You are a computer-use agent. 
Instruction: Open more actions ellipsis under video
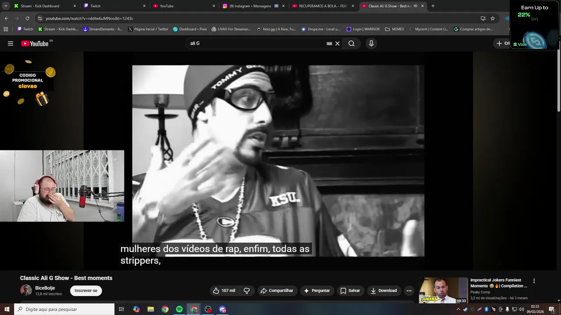409,290
